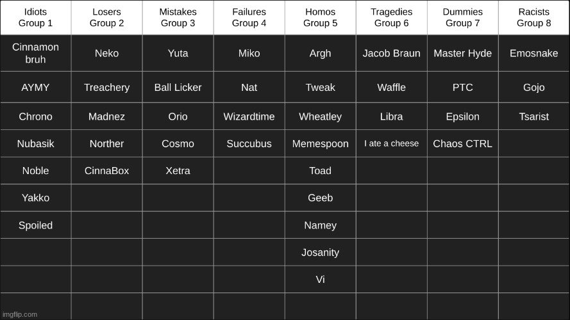Click the Ball Licker cell
The height and width of the screenshot is (320, 570).
point(178,88)
